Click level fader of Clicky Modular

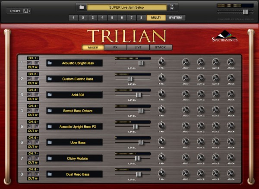[x=137, y=158]
